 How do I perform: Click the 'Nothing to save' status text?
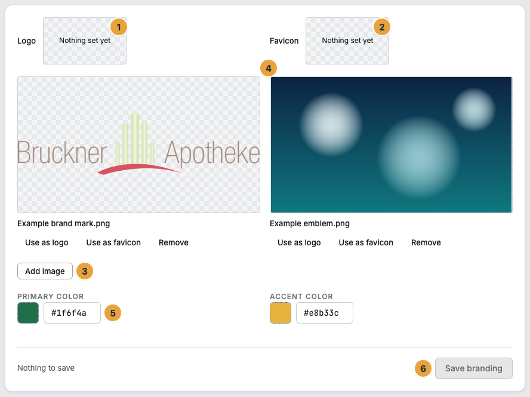[x=46, y=368]
